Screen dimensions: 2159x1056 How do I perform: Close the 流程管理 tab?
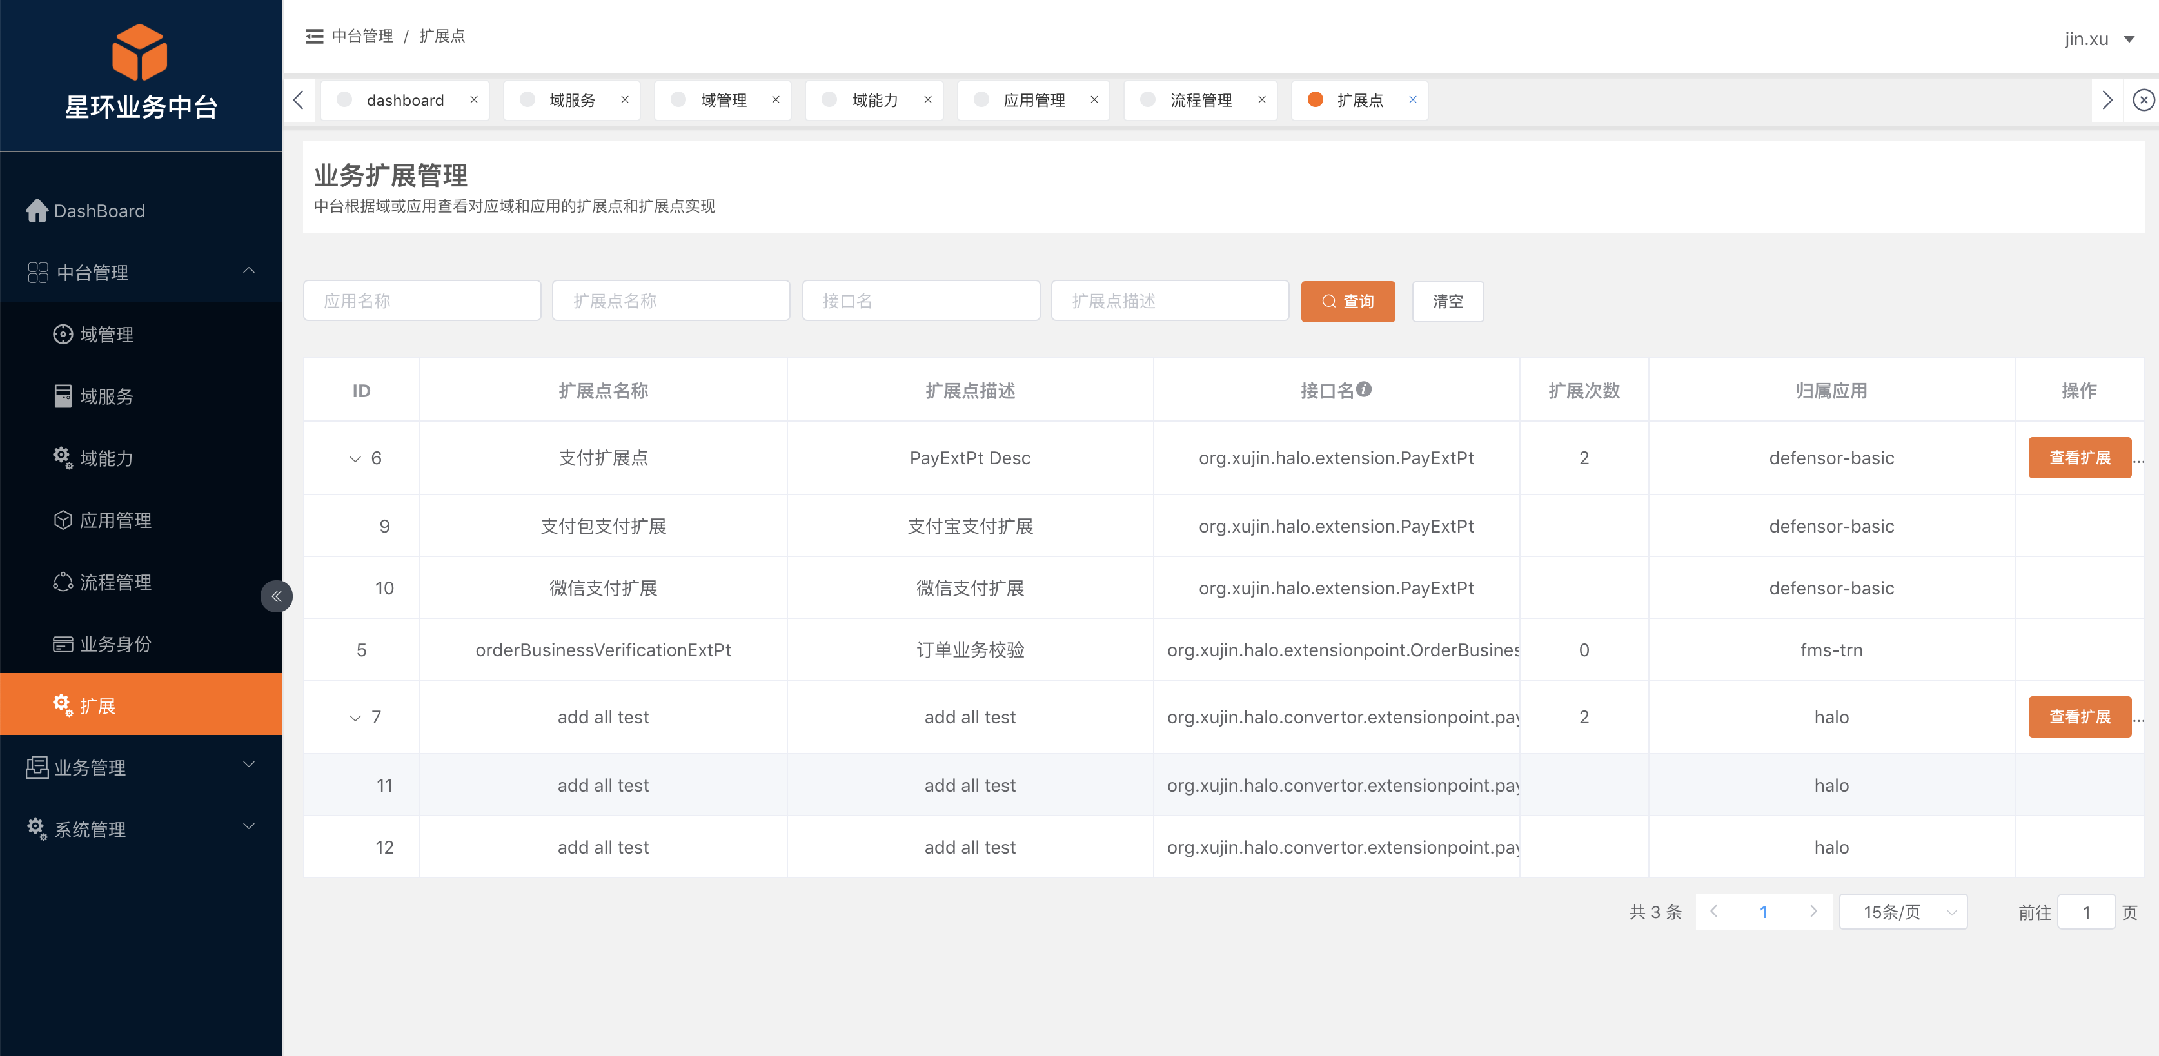click(1261, 100)
